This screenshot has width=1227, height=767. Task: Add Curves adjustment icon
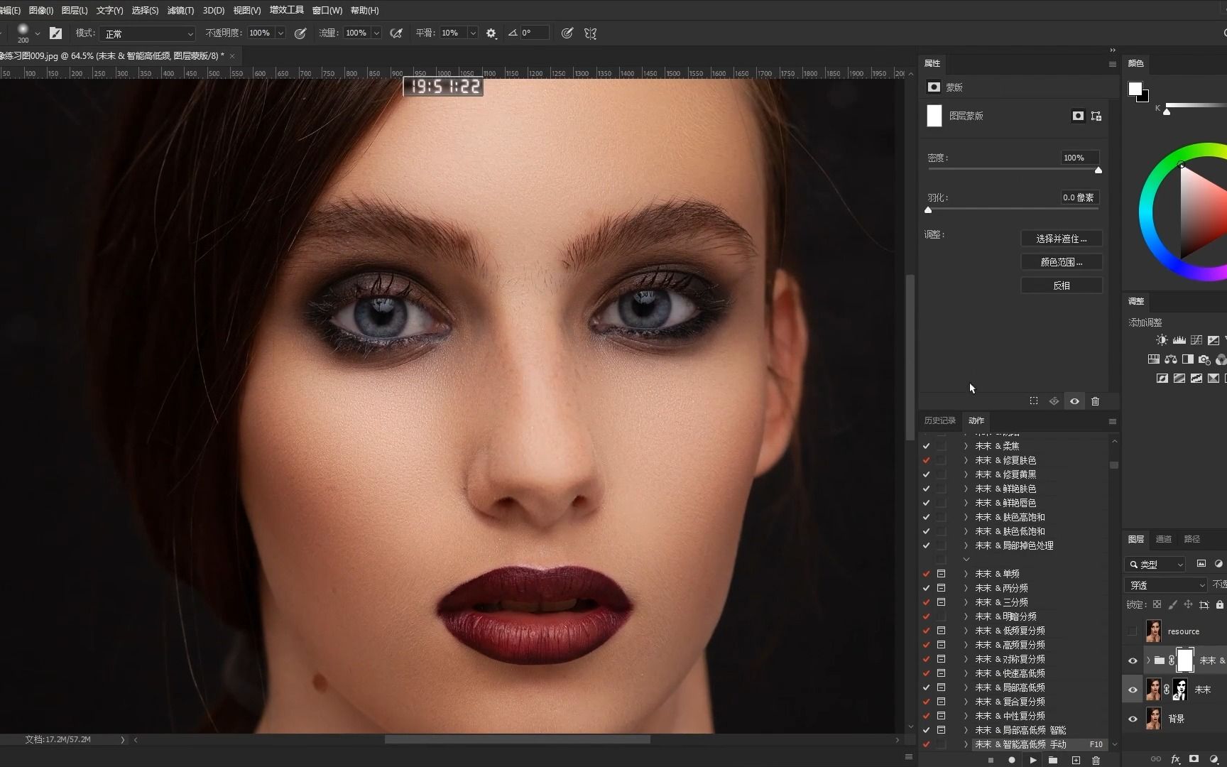point(1196,340)
